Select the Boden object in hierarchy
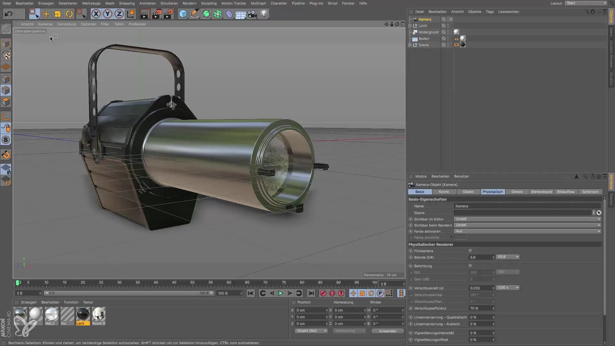The height and width of the screenshot is (346, 615). click(x=424, y=38)
